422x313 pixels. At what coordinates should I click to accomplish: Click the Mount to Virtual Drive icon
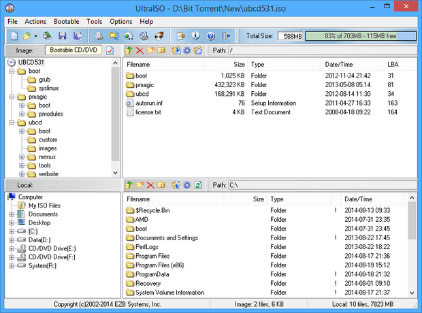pos(144,36)
